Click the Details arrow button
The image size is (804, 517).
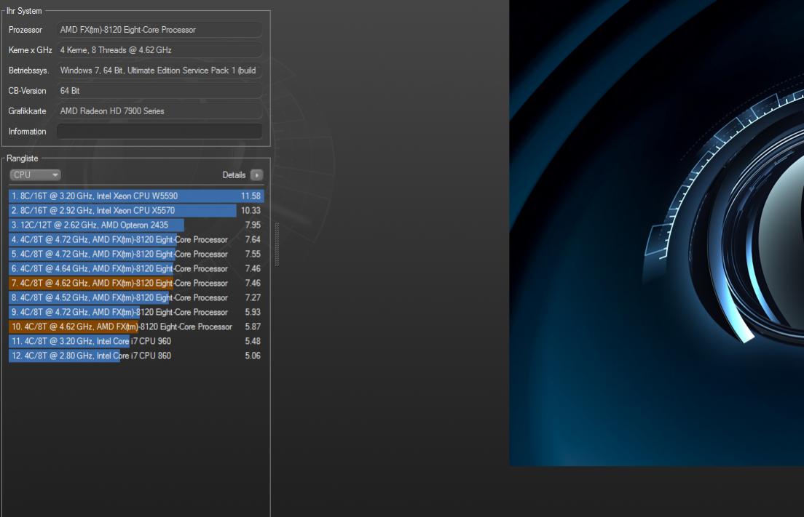point(256,175)
